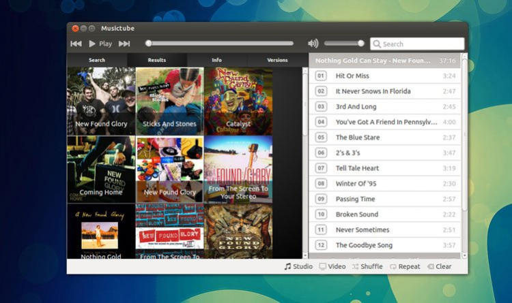The width and height of the screenshot is (512, 303).
Task: Mute using the speaker volume icon
Action: click(x=313, y=44)
